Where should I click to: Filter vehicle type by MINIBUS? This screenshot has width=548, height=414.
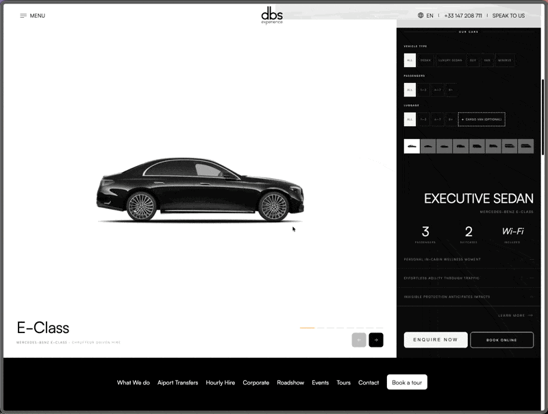tap(505, 60)
